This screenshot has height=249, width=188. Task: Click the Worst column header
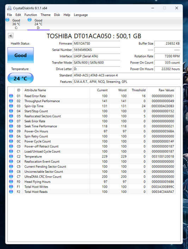(x=118, y=90)
